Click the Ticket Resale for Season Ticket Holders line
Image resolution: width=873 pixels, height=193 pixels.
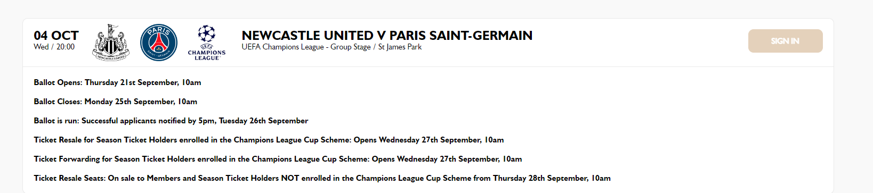(x=269, y=140)
